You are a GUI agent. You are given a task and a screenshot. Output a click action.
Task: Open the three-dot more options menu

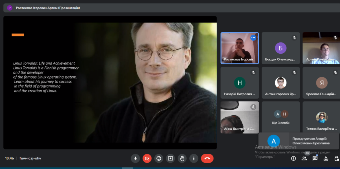(x=194, y=158)
